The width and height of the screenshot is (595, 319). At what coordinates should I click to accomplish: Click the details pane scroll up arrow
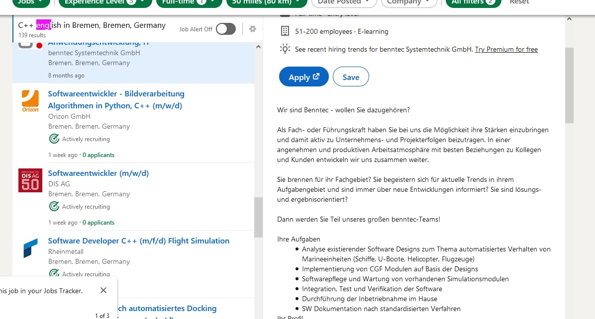coord(569,19)
